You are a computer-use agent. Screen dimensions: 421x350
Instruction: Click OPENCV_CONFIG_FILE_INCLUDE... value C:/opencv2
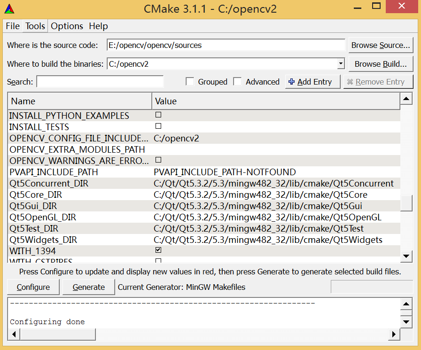176,138
